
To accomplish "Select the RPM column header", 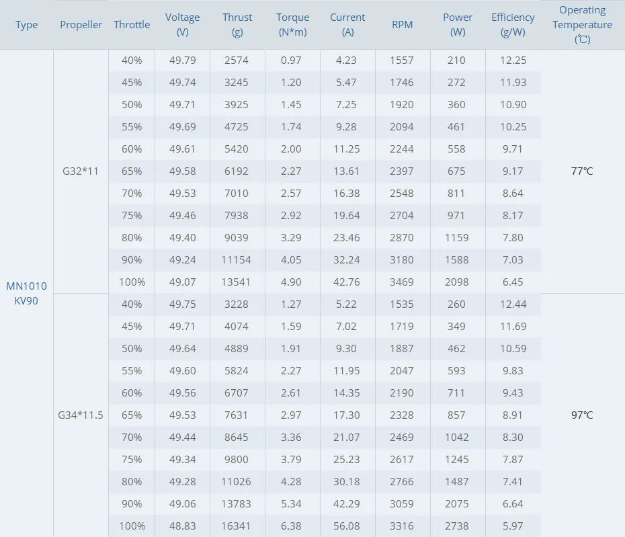I will (x=402, y=25).
